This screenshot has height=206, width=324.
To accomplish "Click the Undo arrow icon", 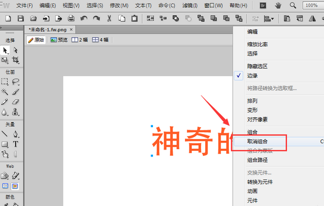I will [x=84, y=19].
